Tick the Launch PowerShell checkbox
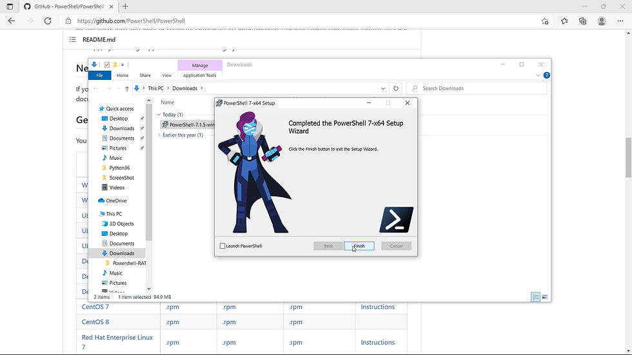This screenshot has width=632, height=355. 222,246
